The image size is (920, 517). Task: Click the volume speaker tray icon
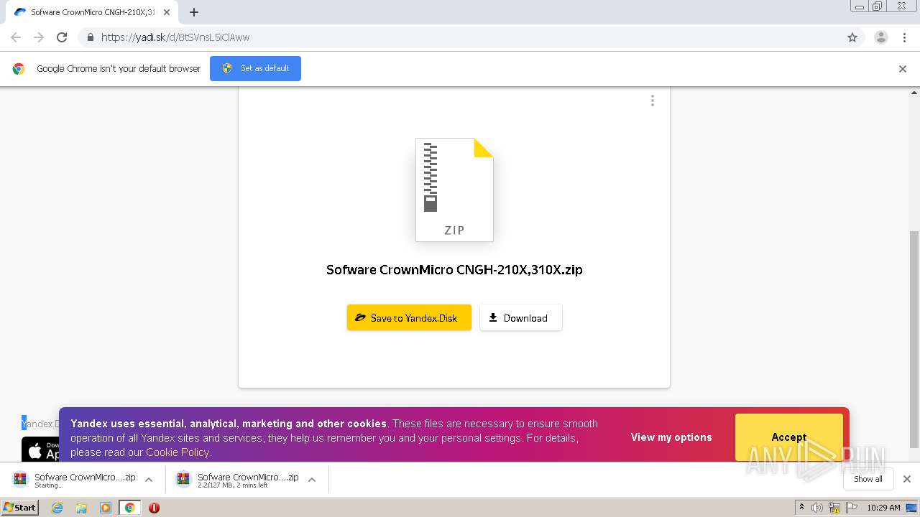pyautogui.click(x=817, y=508)
